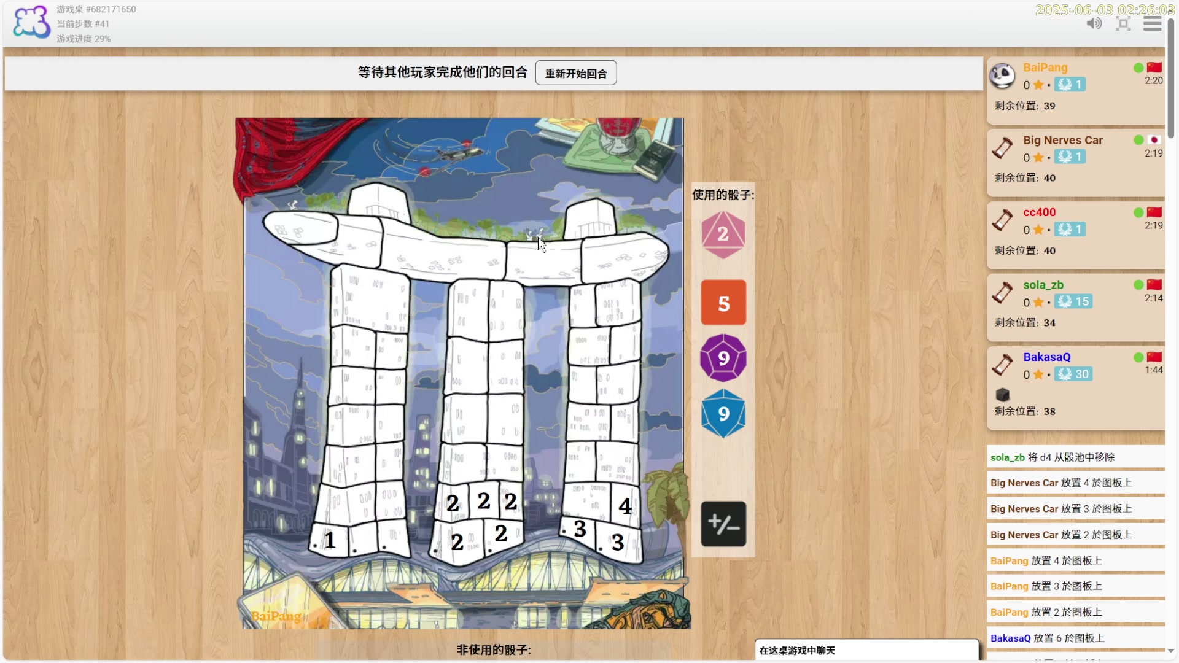This screenshot has height=663, width=1179.
Task: Click BakasaQ player name
Action: click(x=1046, y=357)
